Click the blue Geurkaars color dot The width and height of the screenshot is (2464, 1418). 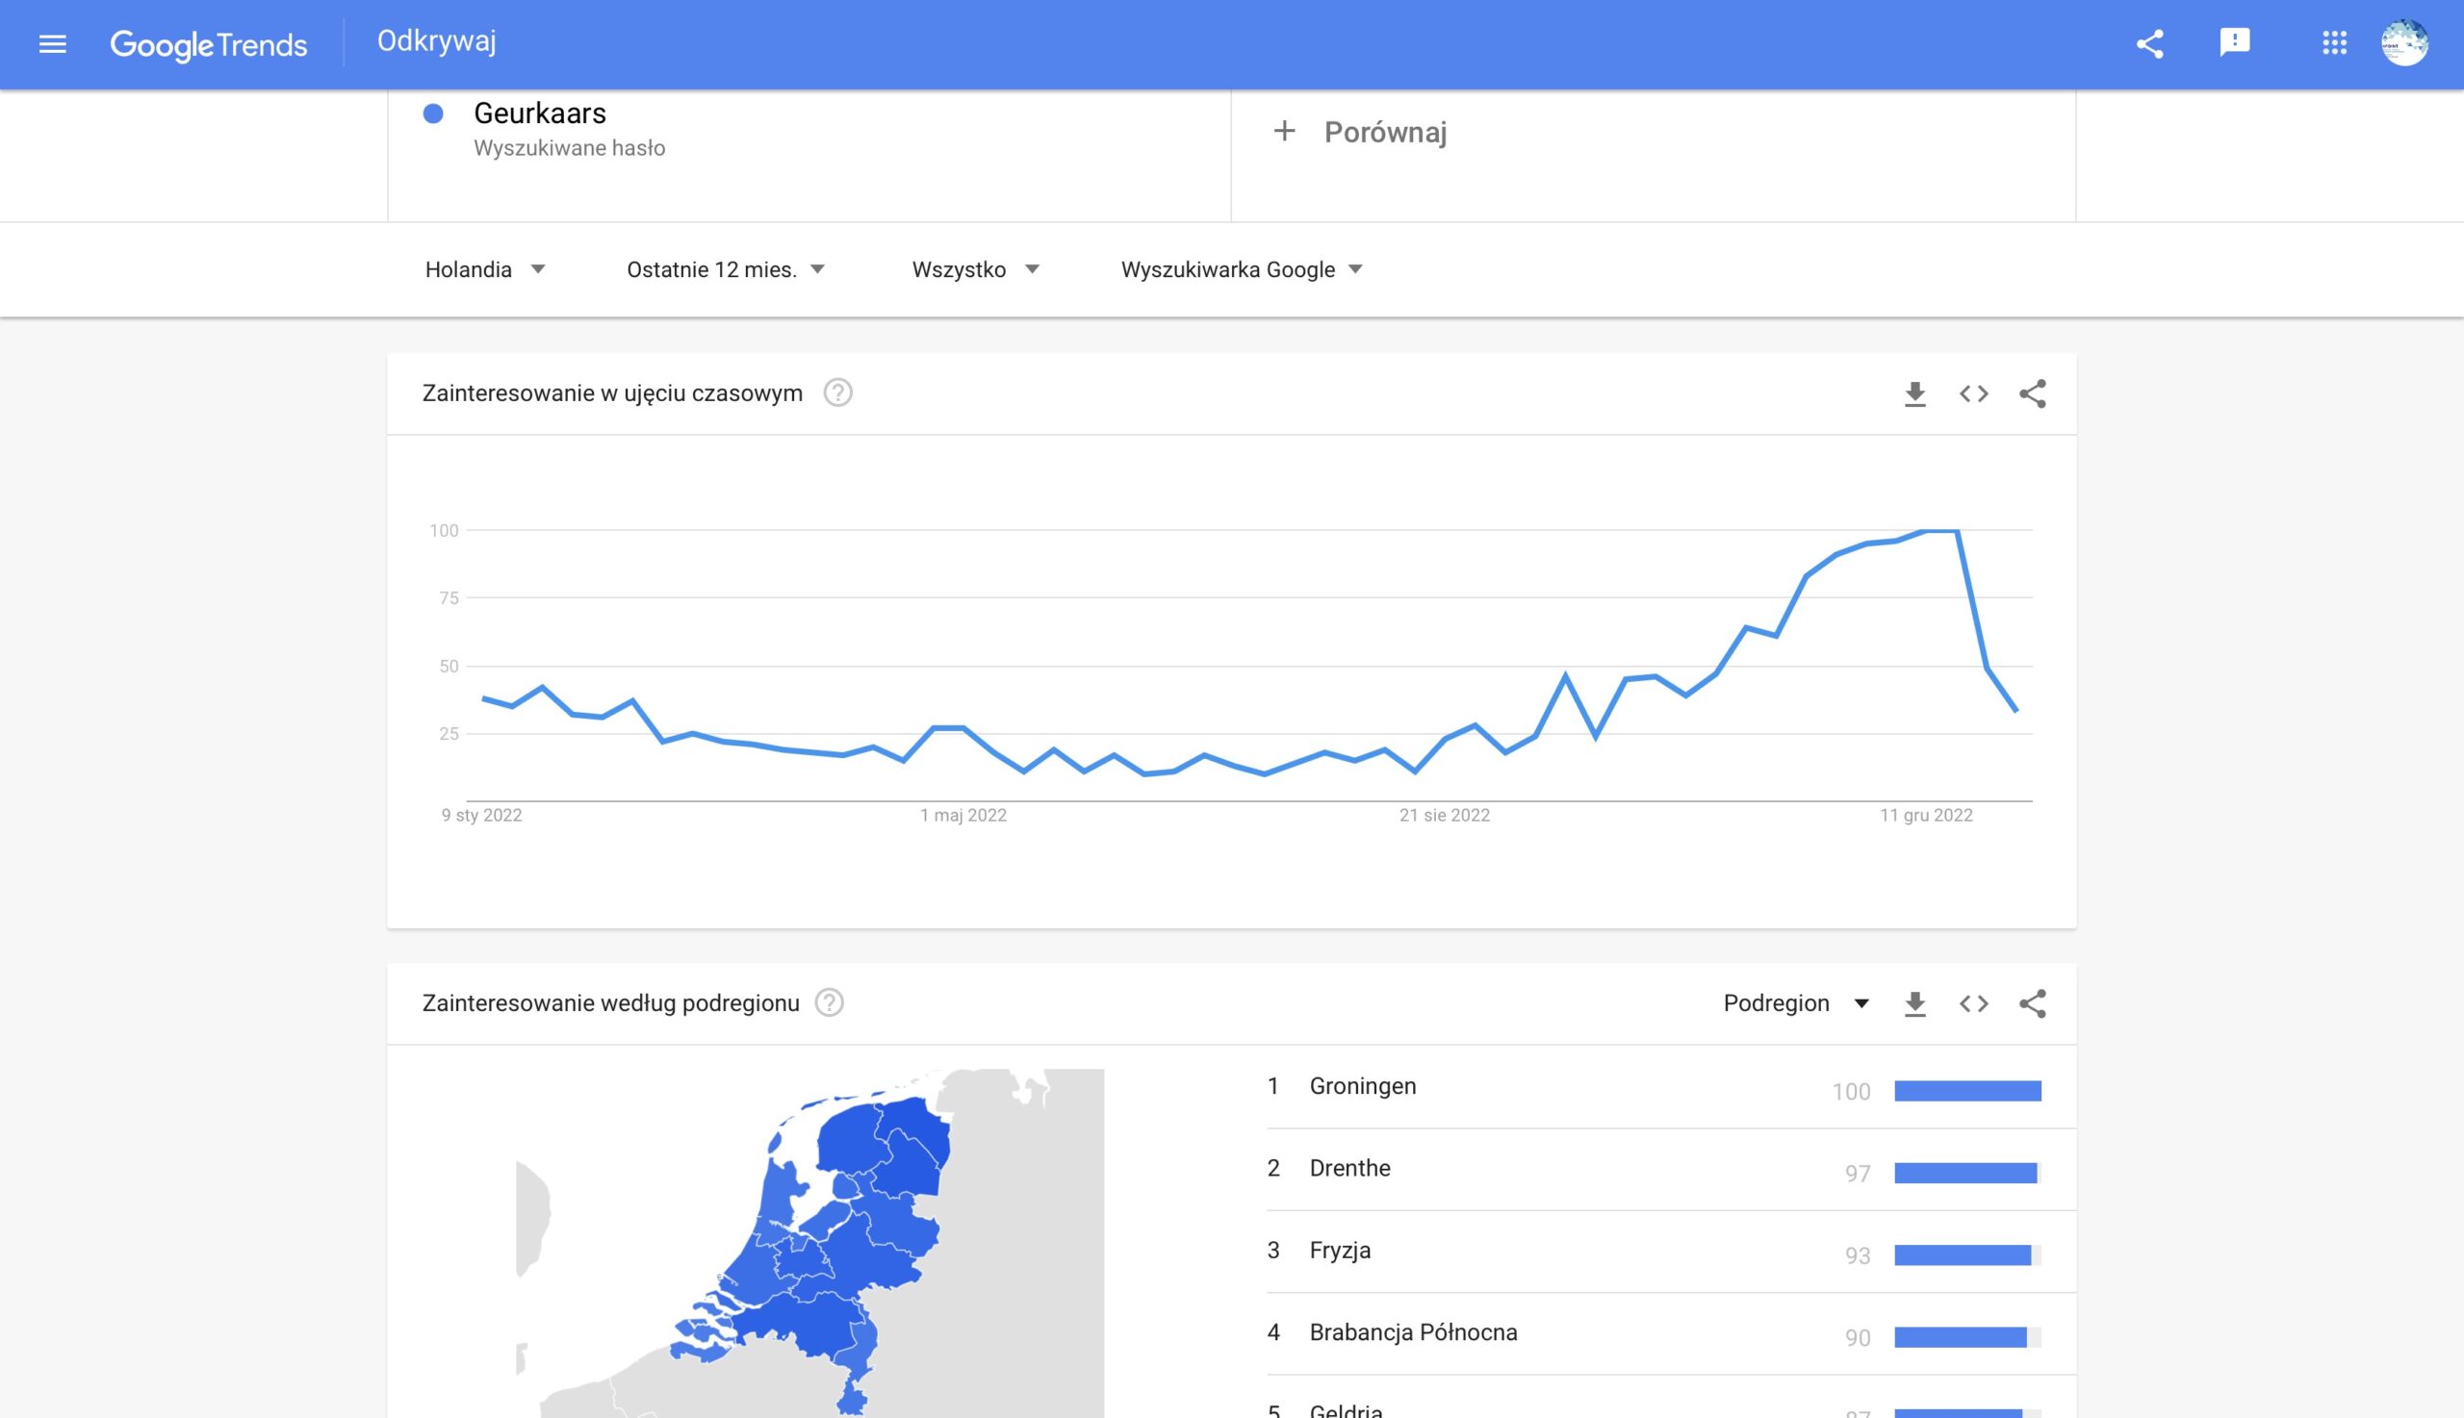tap(433, 114)
